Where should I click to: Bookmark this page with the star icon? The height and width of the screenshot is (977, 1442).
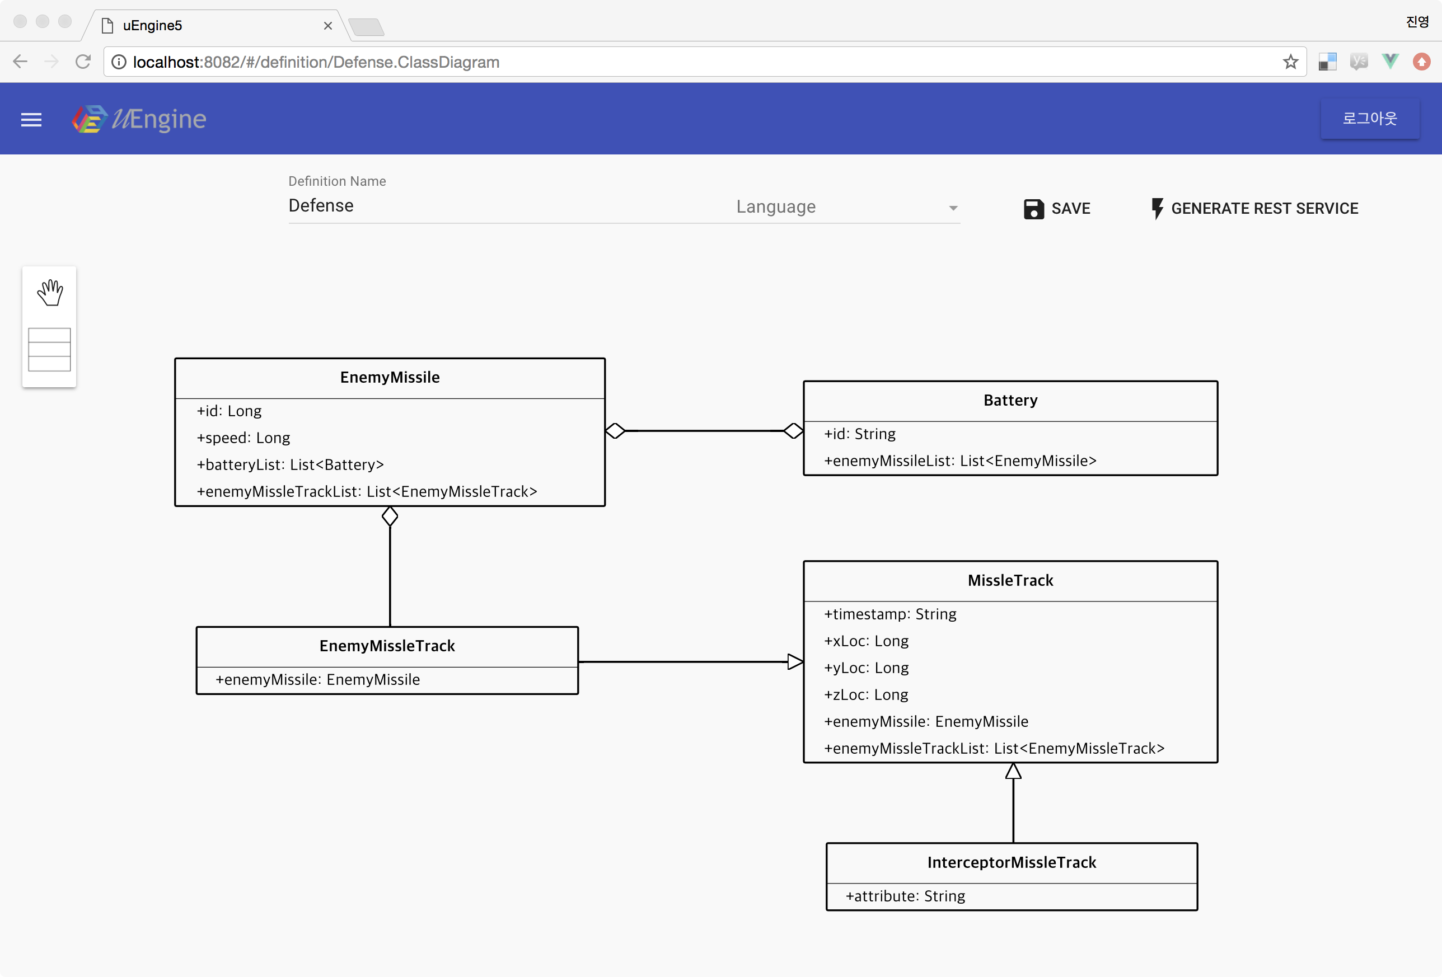click(x=1290, y=62)
